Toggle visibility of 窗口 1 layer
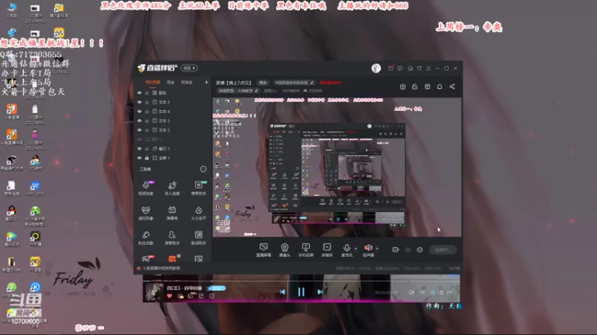The width and height of the screenshot is (597, 335). point(140,148)
